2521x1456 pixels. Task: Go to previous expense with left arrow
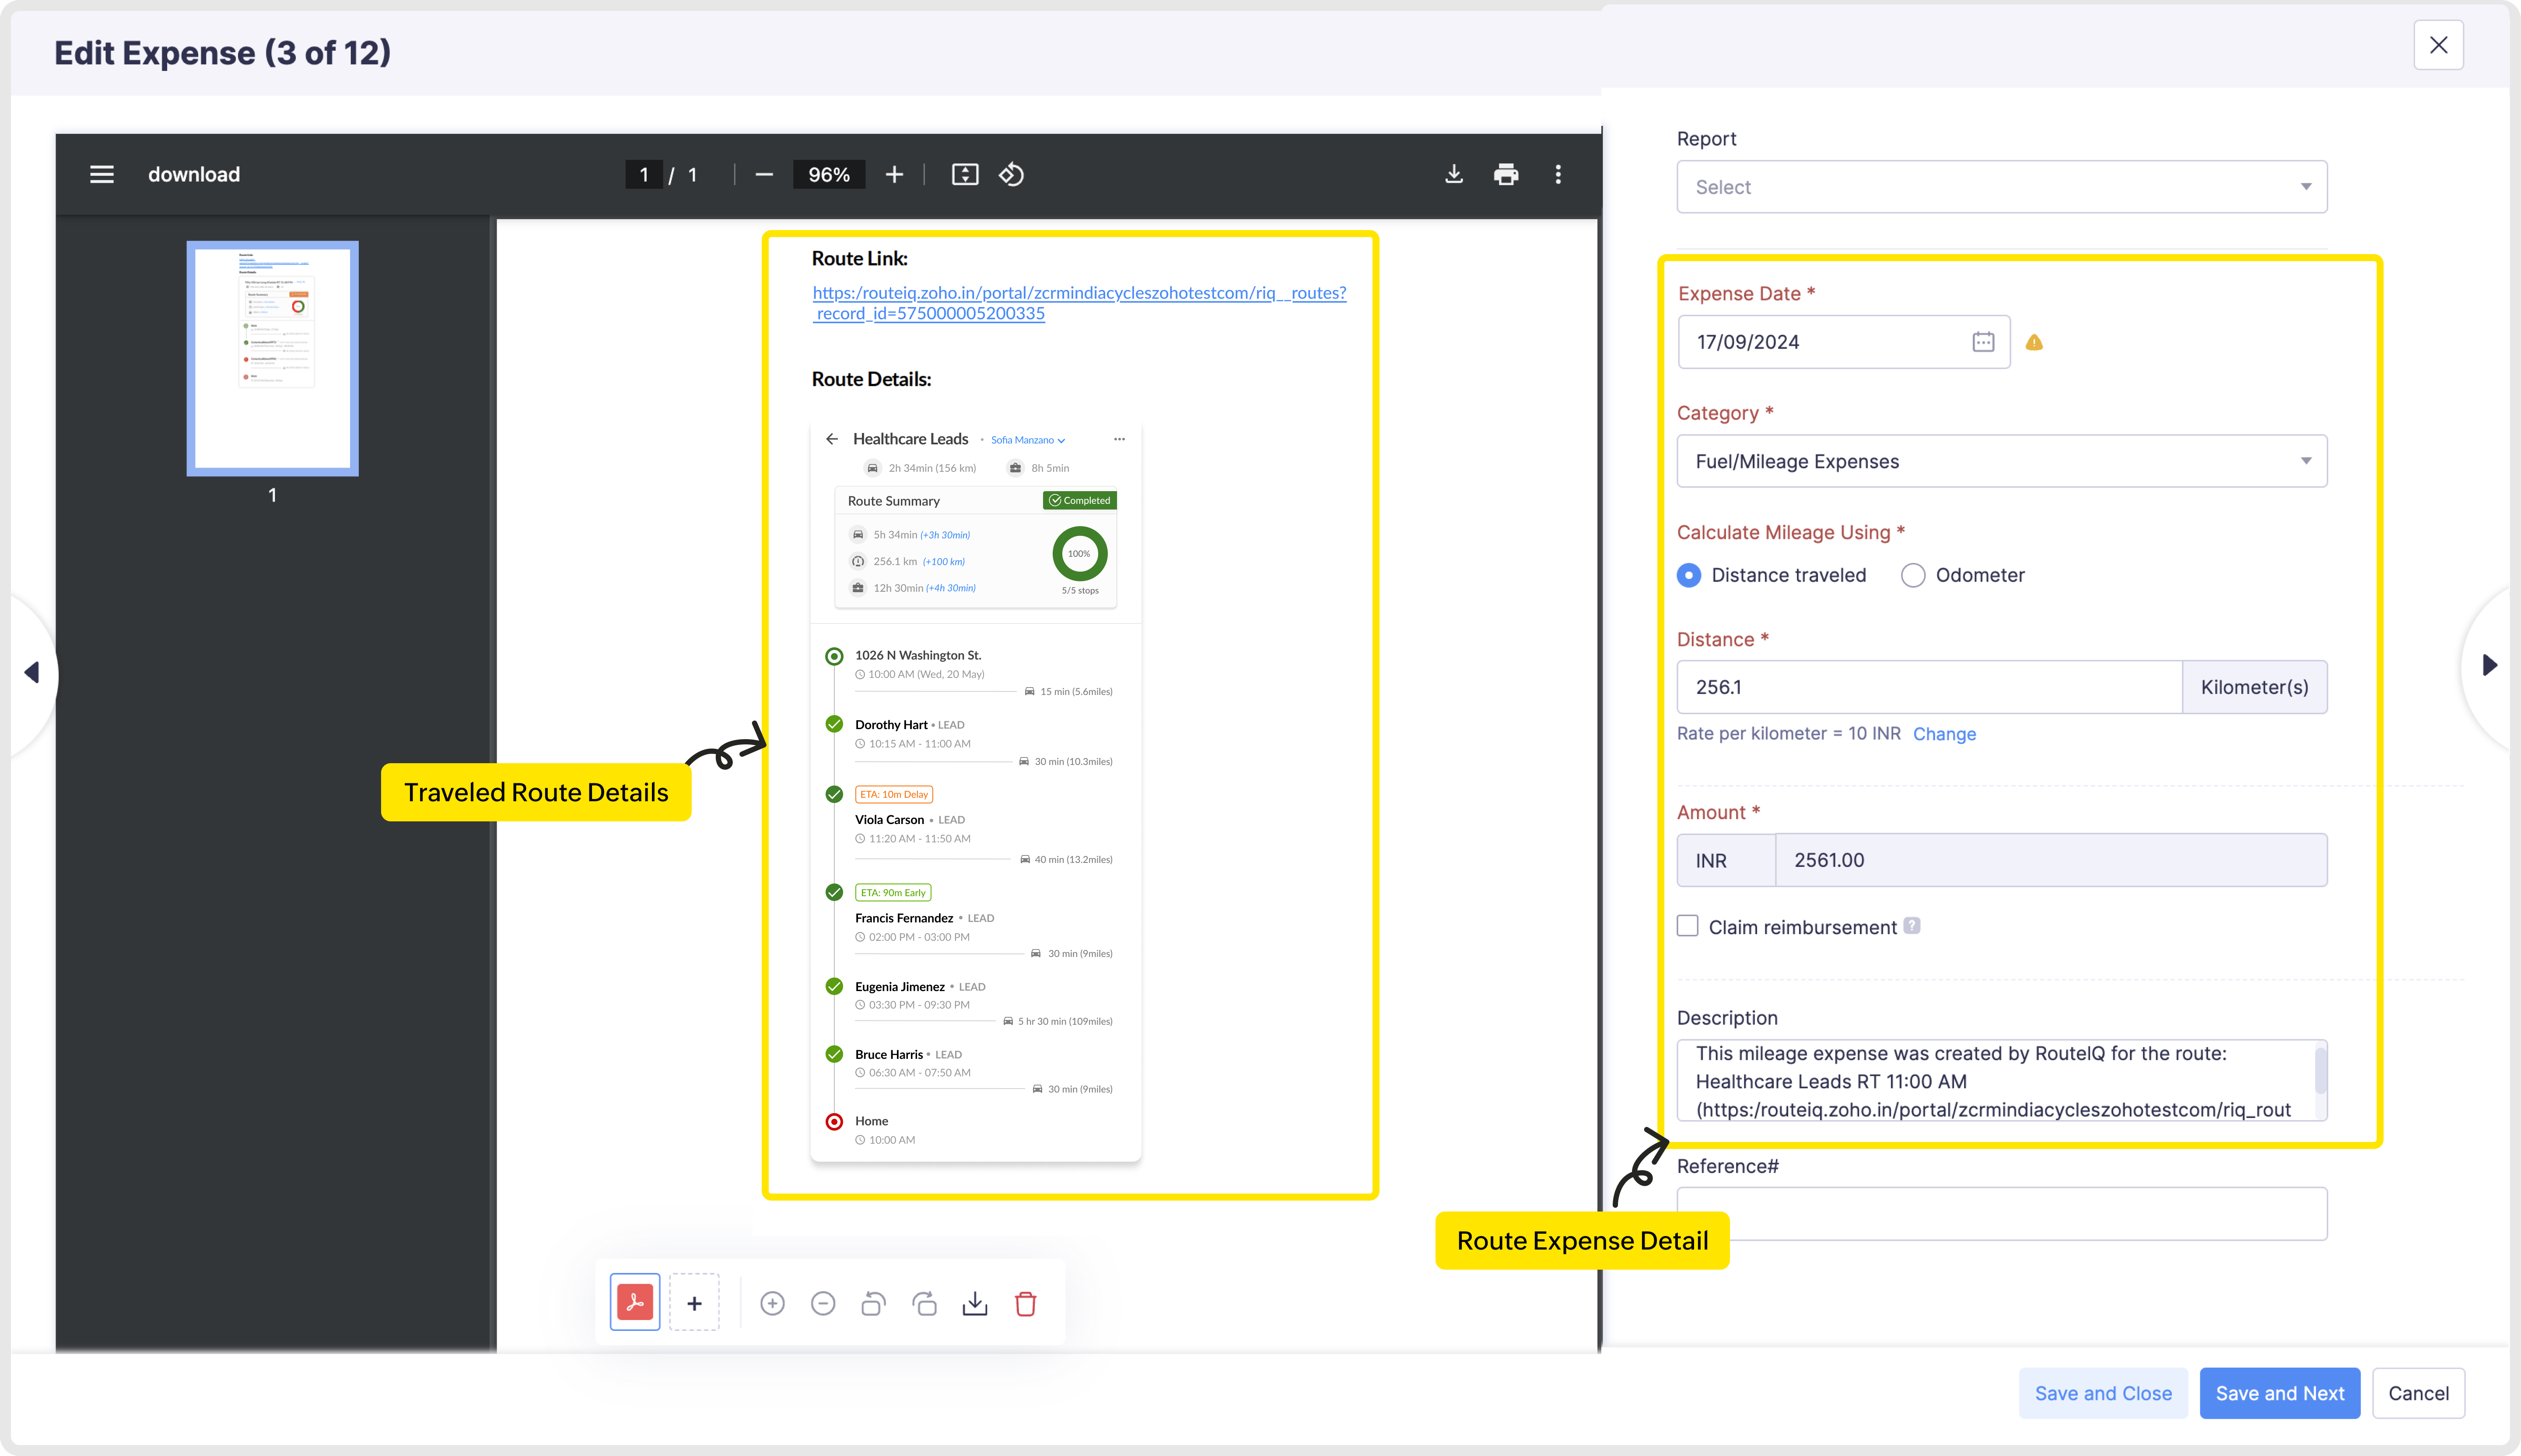[x=32, y=672]
